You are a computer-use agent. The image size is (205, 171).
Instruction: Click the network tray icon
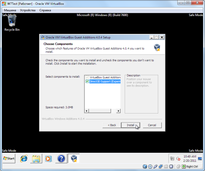[x=172, y=159]
